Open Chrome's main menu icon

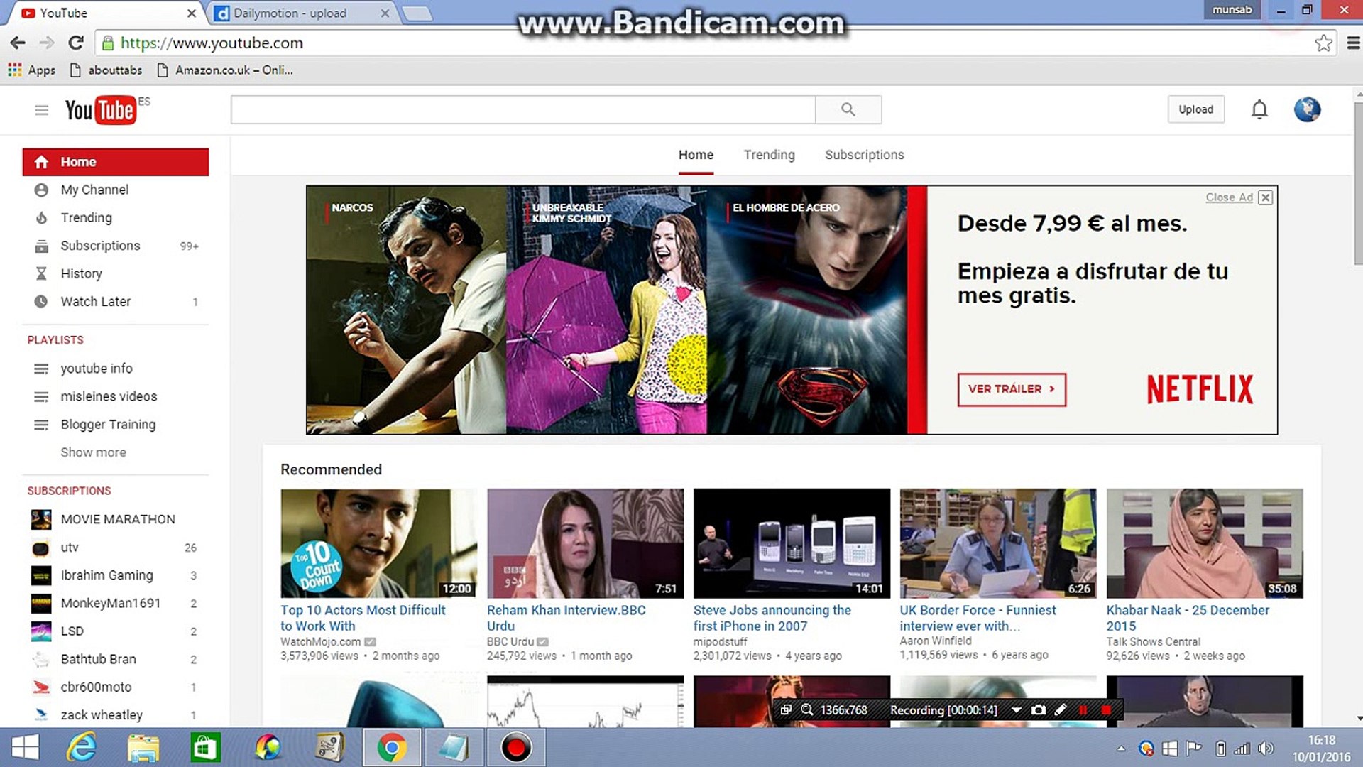click(1353, 43)
